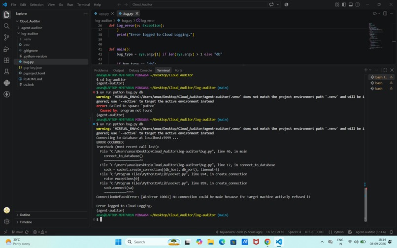Collapse the log-auditor folder
397x248 pixels.
click(19, 33)
